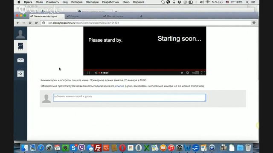Open Launchpad rocket in the Dock
Screen dimensions: 273x153
[49, 148]
